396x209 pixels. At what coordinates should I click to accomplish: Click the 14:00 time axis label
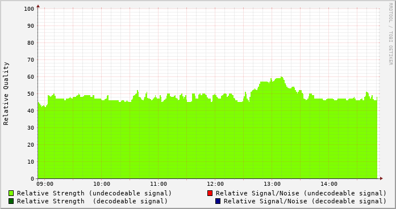(x=329, y=184)
